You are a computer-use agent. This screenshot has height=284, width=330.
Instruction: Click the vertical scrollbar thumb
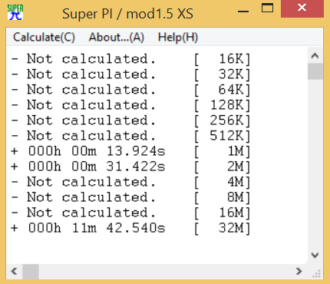click(x=315, y=71)
